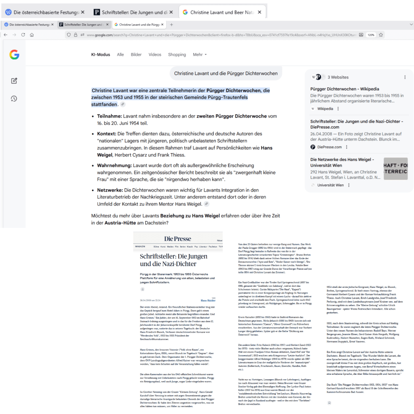414x414 pixels.
Task: Open a new browser tab with plus
Action: 171,25
